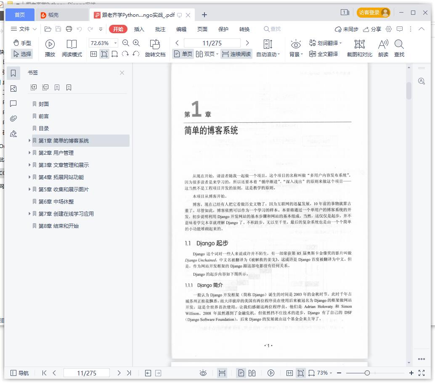Print the document
This screenshot has width=435, height=383.
(69, 29)
